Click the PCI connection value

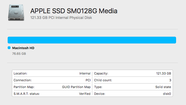88,80
